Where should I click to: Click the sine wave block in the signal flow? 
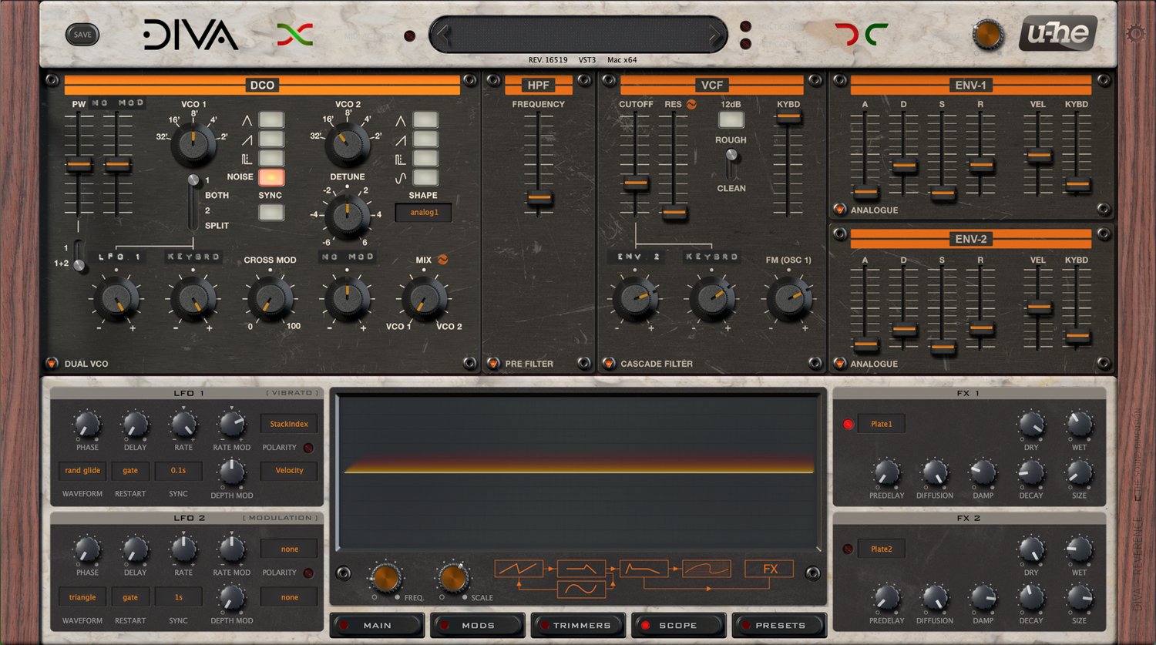click(x=581, y=590)
